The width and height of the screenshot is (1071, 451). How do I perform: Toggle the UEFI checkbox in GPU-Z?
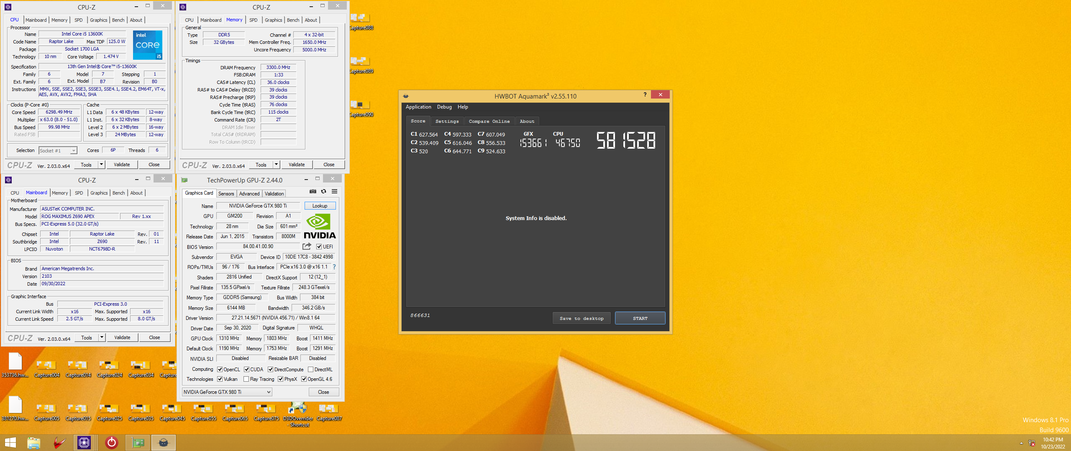[319, 247]
